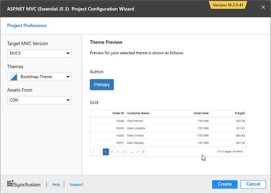
Task: Click the Create button
Action: coord(225,184)
